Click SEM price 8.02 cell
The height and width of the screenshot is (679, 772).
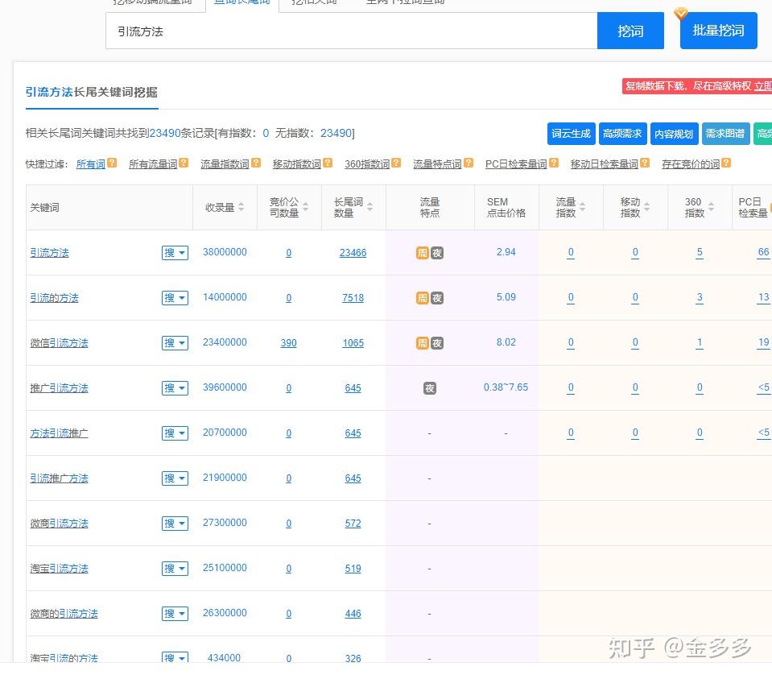point(506,342)
